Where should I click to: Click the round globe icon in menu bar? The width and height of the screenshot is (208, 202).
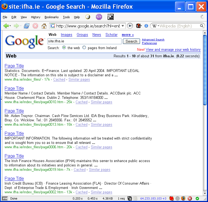pyautogui.click(x=88, y=17)
